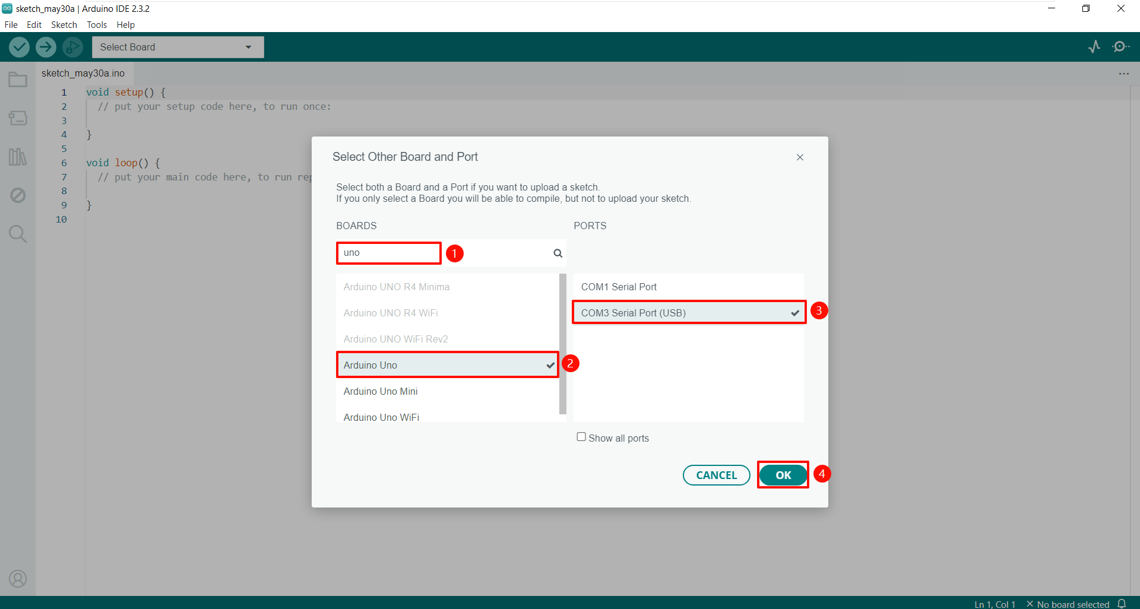Open the Sketch menu
Viewport: 1140px width, 609px height.
tap(64, 25)
